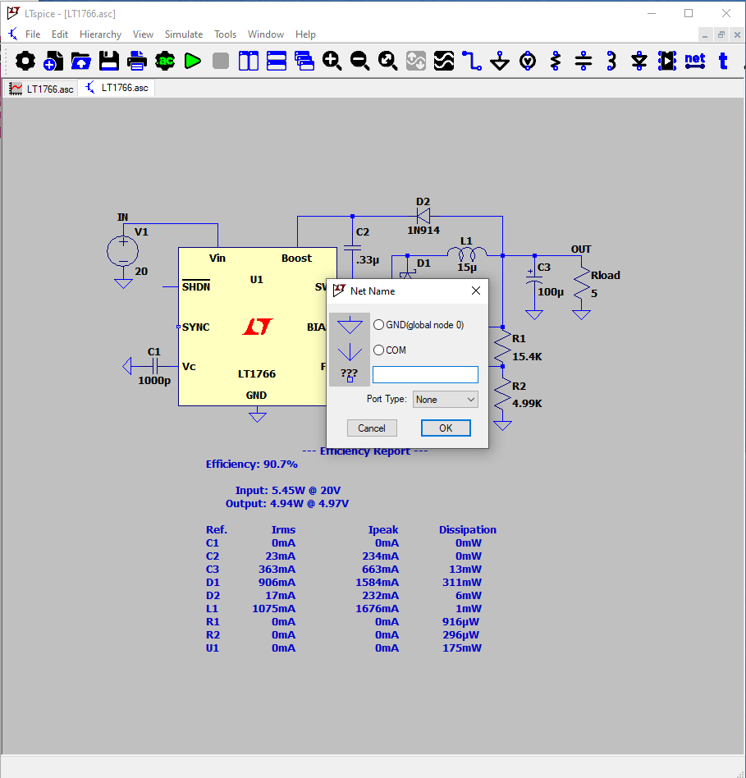
Task: Open the Simulate menu
Action: (x=184, y=34)
